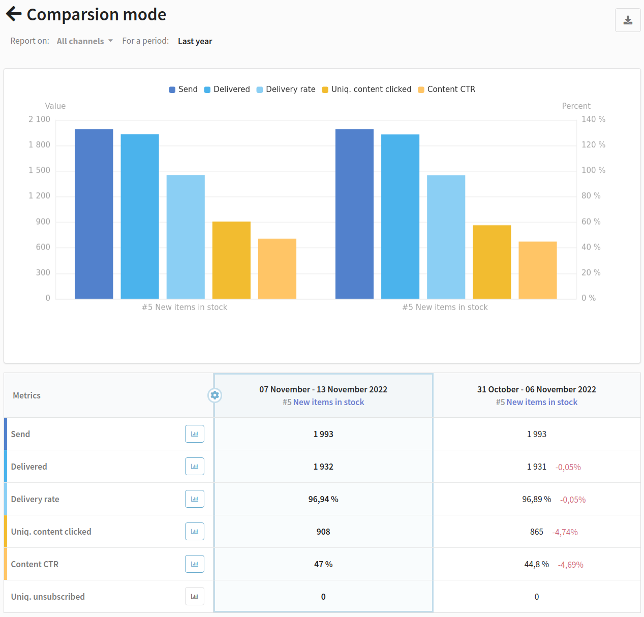Click the Percent axis title
The image size is (644, 617).
pyautogui.click(x=576, y=106)
